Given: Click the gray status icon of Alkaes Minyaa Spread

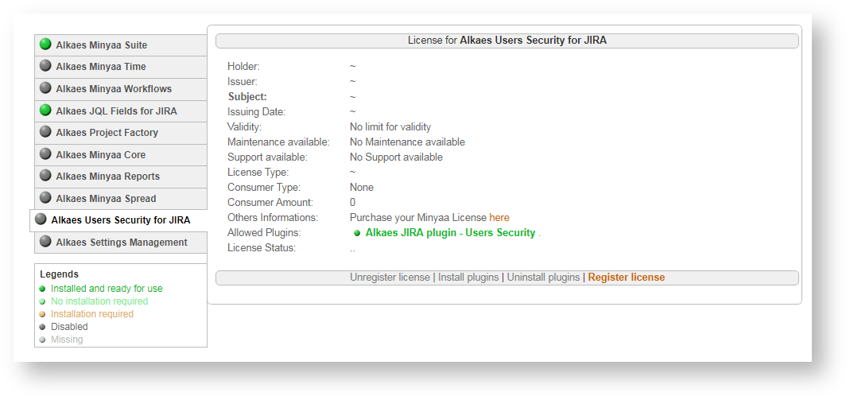Looking at the screenshot, I should tap(45, 198).
